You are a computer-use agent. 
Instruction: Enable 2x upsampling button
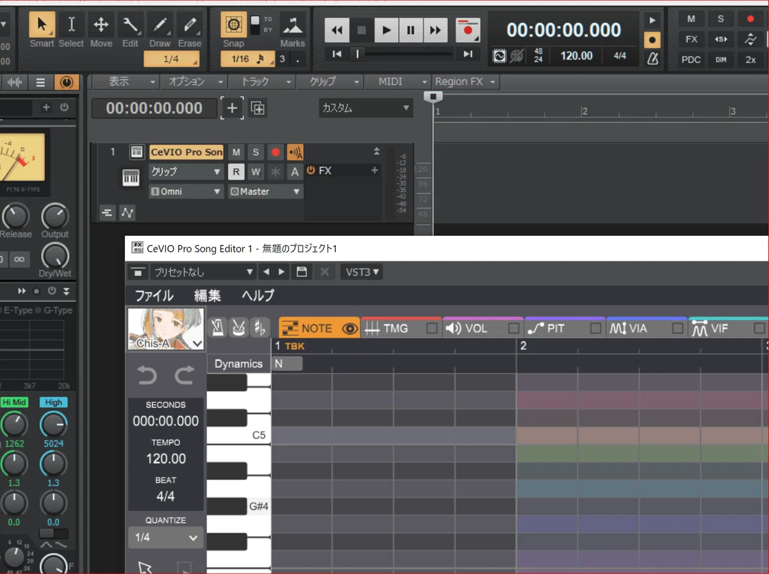point(750,60)
